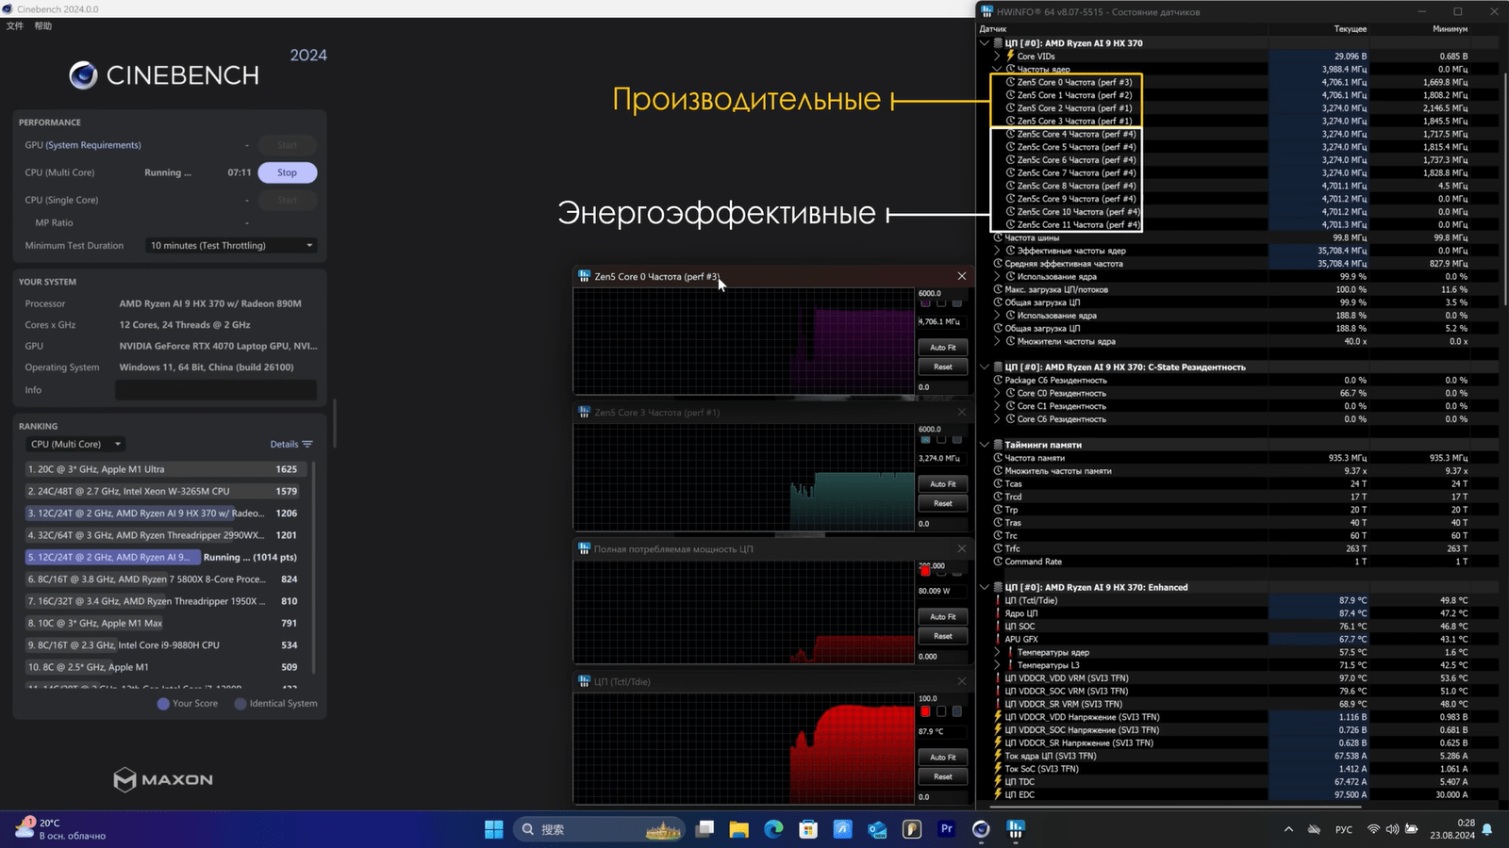Viewport: 1509px width, 848px height.
Task: Select Zen5c Core 11 Частота sensor row
Action: click(1235, 224)
